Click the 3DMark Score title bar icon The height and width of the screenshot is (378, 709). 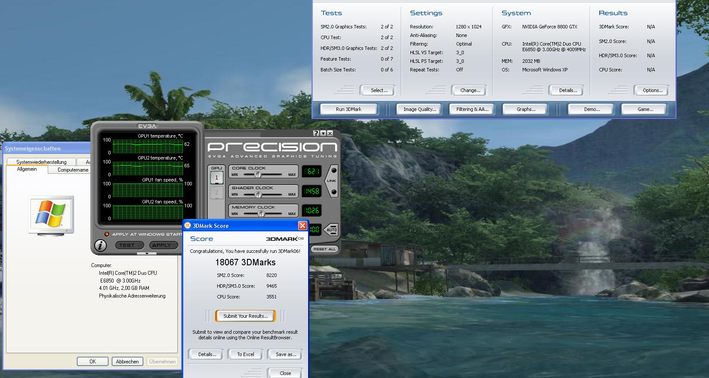click(188, 226)
